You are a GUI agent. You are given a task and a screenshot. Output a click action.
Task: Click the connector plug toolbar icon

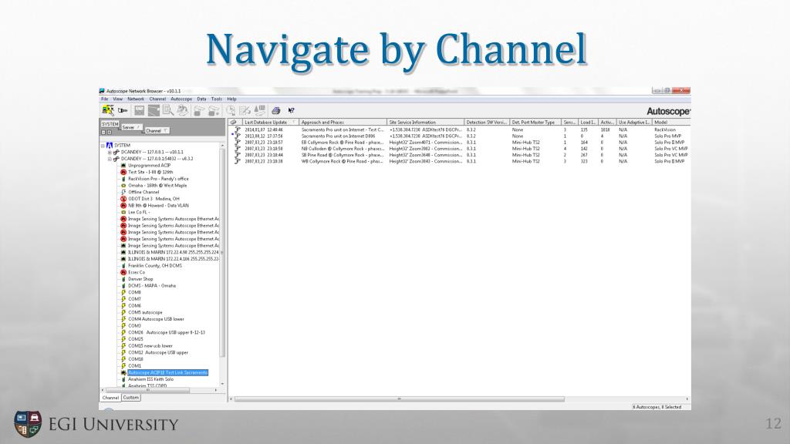click(x=123, y=110)
